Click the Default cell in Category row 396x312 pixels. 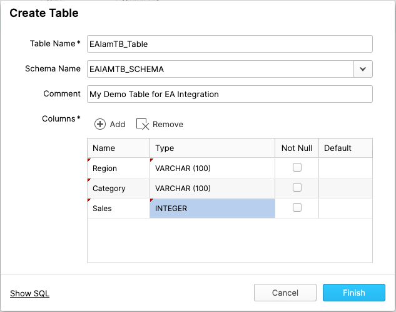point(345,189)
